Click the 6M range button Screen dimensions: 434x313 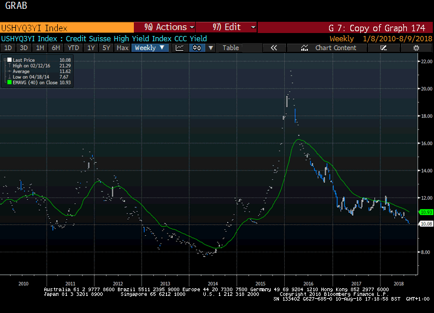tap(55, 48)
